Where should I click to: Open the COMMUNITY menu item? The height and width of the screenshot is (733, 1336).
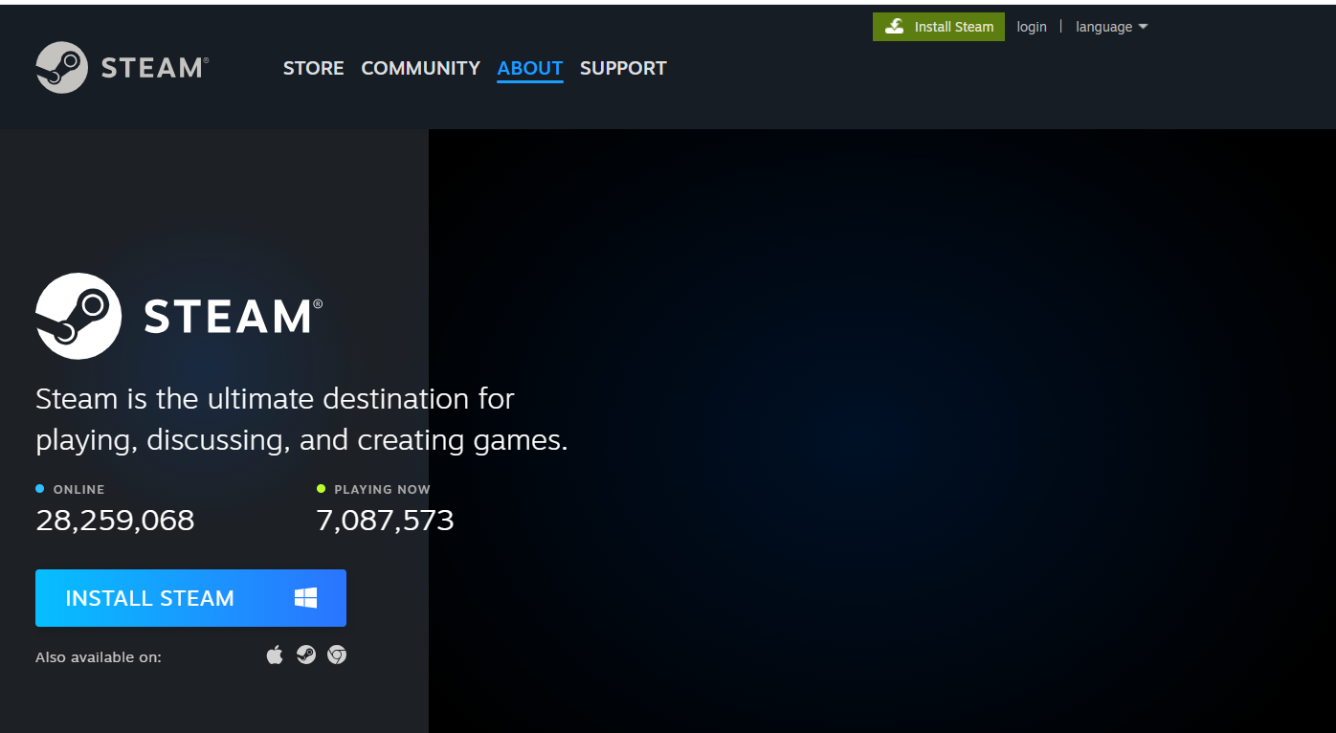(x=420, y=68)
